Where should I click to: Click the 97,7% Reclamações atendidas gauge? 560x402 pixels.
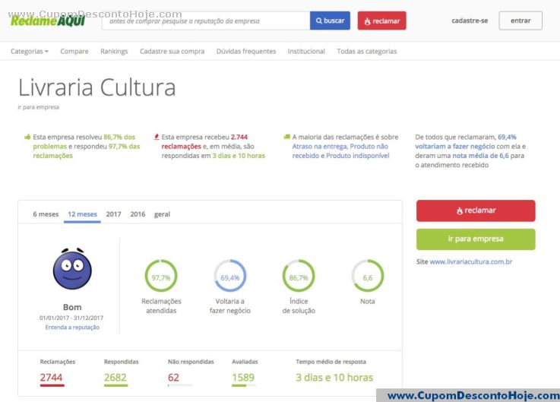coord(161,276)
